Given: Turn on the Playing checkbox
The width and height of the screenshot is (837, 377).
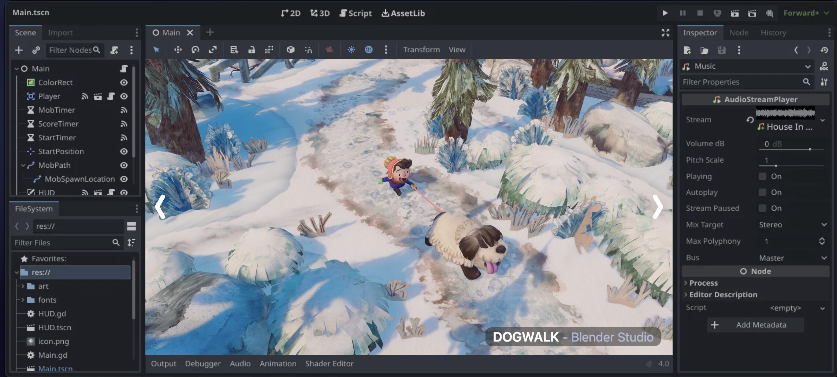Looking at the screenshot, I should pyautogui.click(x=762, y=176).
